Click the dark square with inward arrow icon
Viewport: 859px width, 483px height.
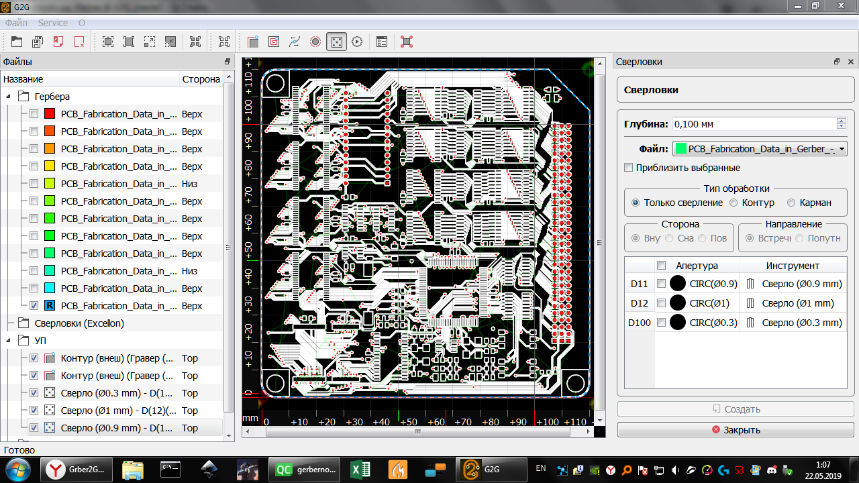coord(170,42)
